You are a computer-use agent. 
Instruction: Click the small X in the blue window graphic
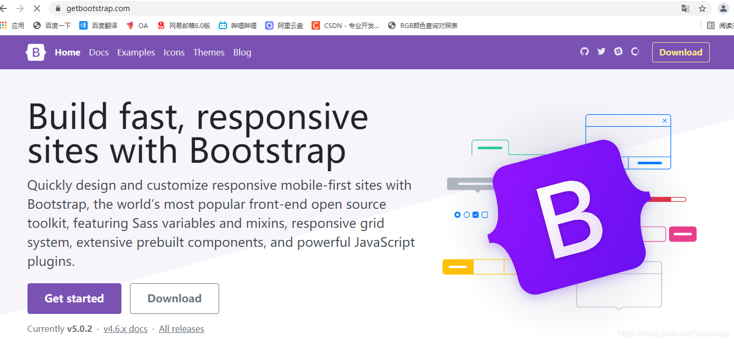(x=664, y=120)
